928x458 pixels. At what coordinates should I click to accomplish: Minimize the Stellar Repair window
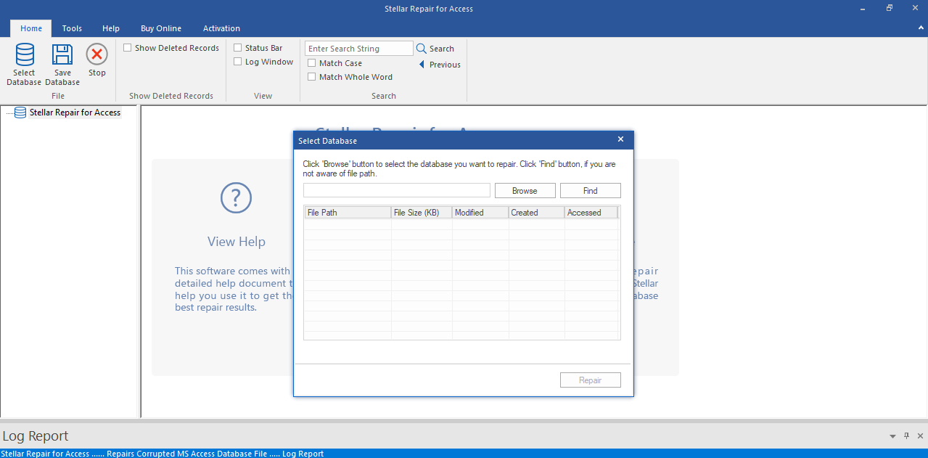pyautogui.click(x=863, y=8)
